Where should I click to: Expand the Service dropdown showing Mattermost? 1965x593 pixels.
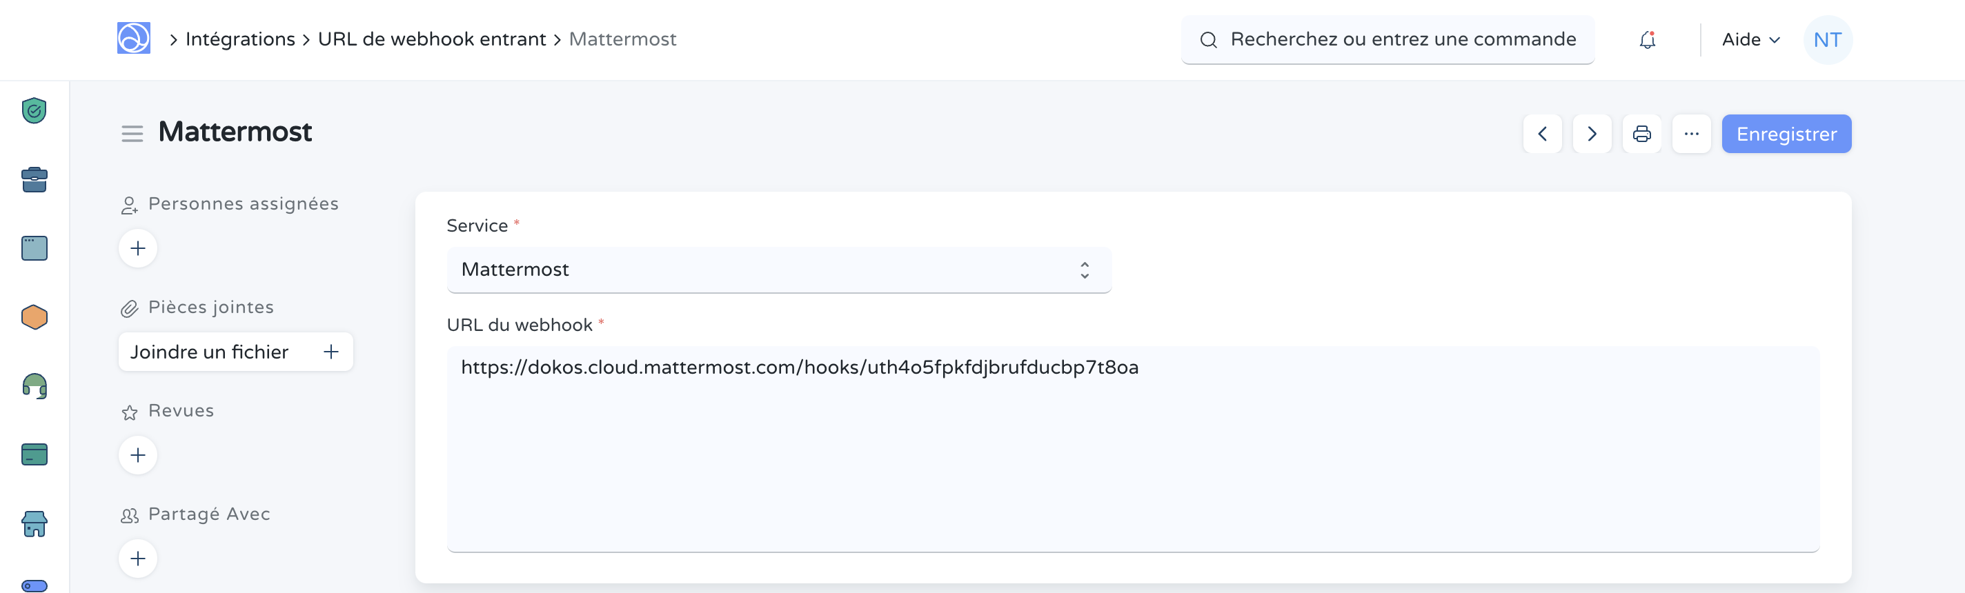778,270
